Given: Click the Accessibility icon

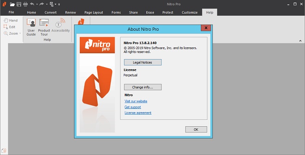Looking at the screenshot, I should coord(61,25).
